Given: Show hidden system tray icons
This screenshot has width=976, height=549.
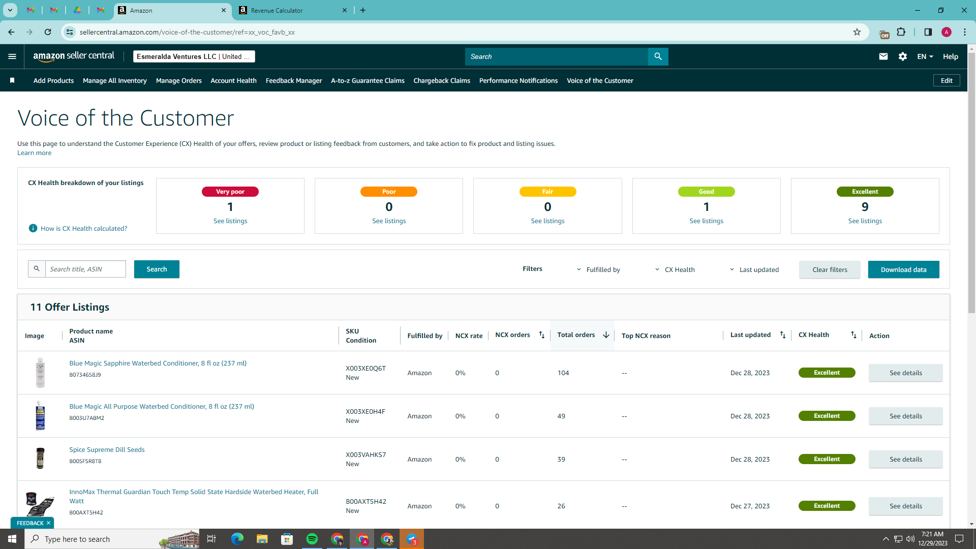Looking at the screenshot, I should click(x=886, y=539).
